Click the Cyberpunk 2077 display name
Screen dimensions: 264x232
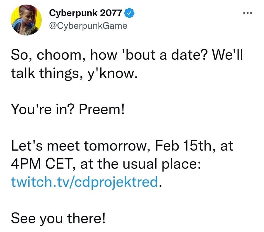pos(86,13)
